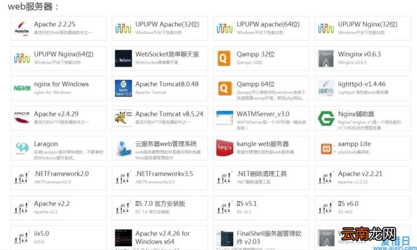Viewport: 417px width, 250px height.
Task: Select the xampp Lite title
Action: pos(354,144)
